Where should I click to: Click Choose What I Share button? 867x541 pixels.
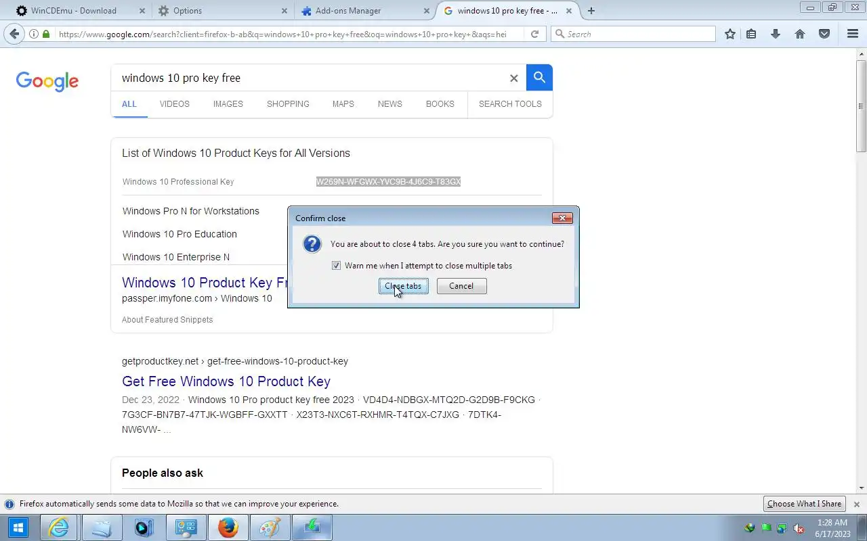point(805,504)
